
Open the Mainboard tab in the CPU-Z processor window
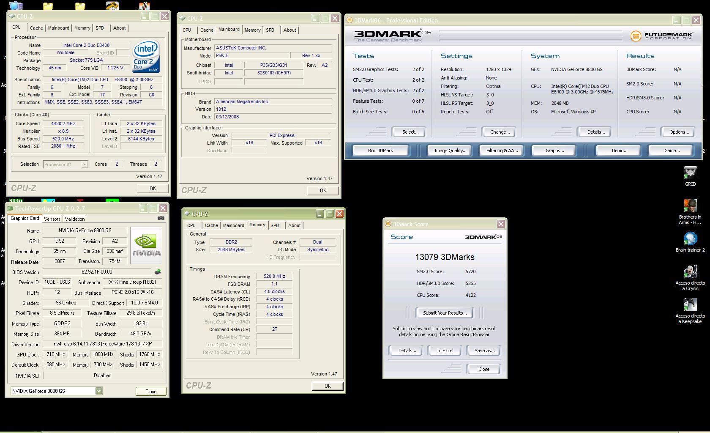click(x=58, y=28)
